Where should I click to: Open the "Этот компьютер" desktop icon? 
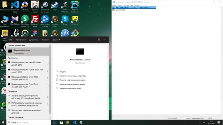tap(5, 21)
